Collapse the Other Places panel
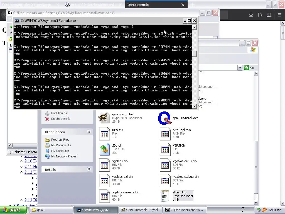285x214 pixels. coord(89,132)
